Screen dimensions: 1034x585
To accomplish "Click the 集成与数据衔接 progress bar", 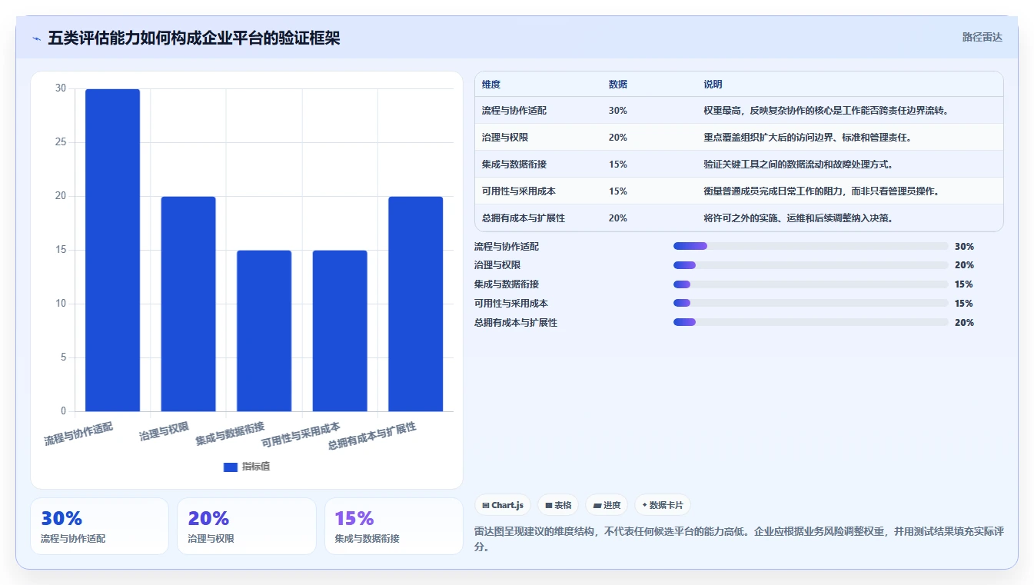I will 810,284.
